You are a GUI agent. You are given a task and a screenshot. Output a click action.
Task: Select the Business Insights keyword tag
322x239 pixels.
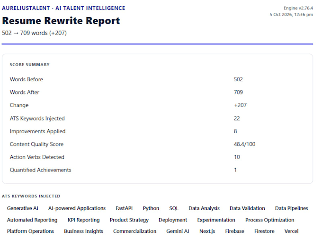coord(83,231)
